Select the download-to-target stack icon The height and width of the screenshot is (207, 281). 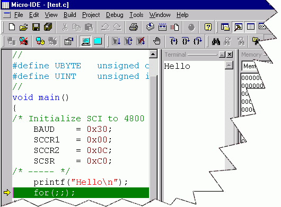coord(150,27)
